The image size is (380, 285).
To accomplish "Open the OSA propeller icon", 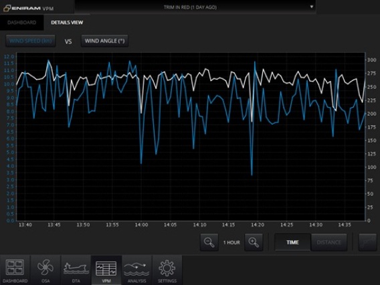I will pos(45,270).
